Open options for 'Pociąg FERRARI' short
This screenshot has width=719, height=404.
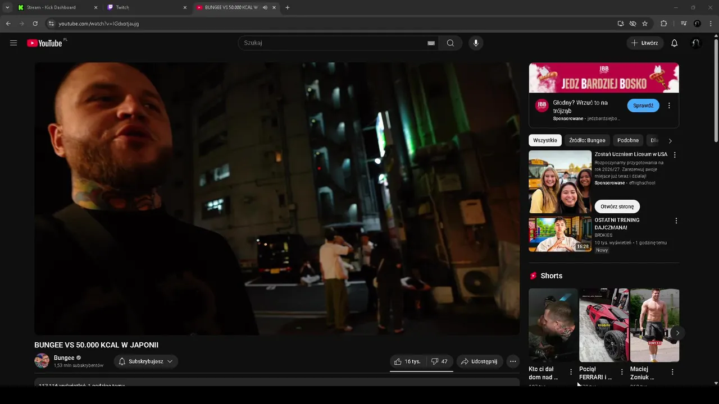[x=622, y=372]
